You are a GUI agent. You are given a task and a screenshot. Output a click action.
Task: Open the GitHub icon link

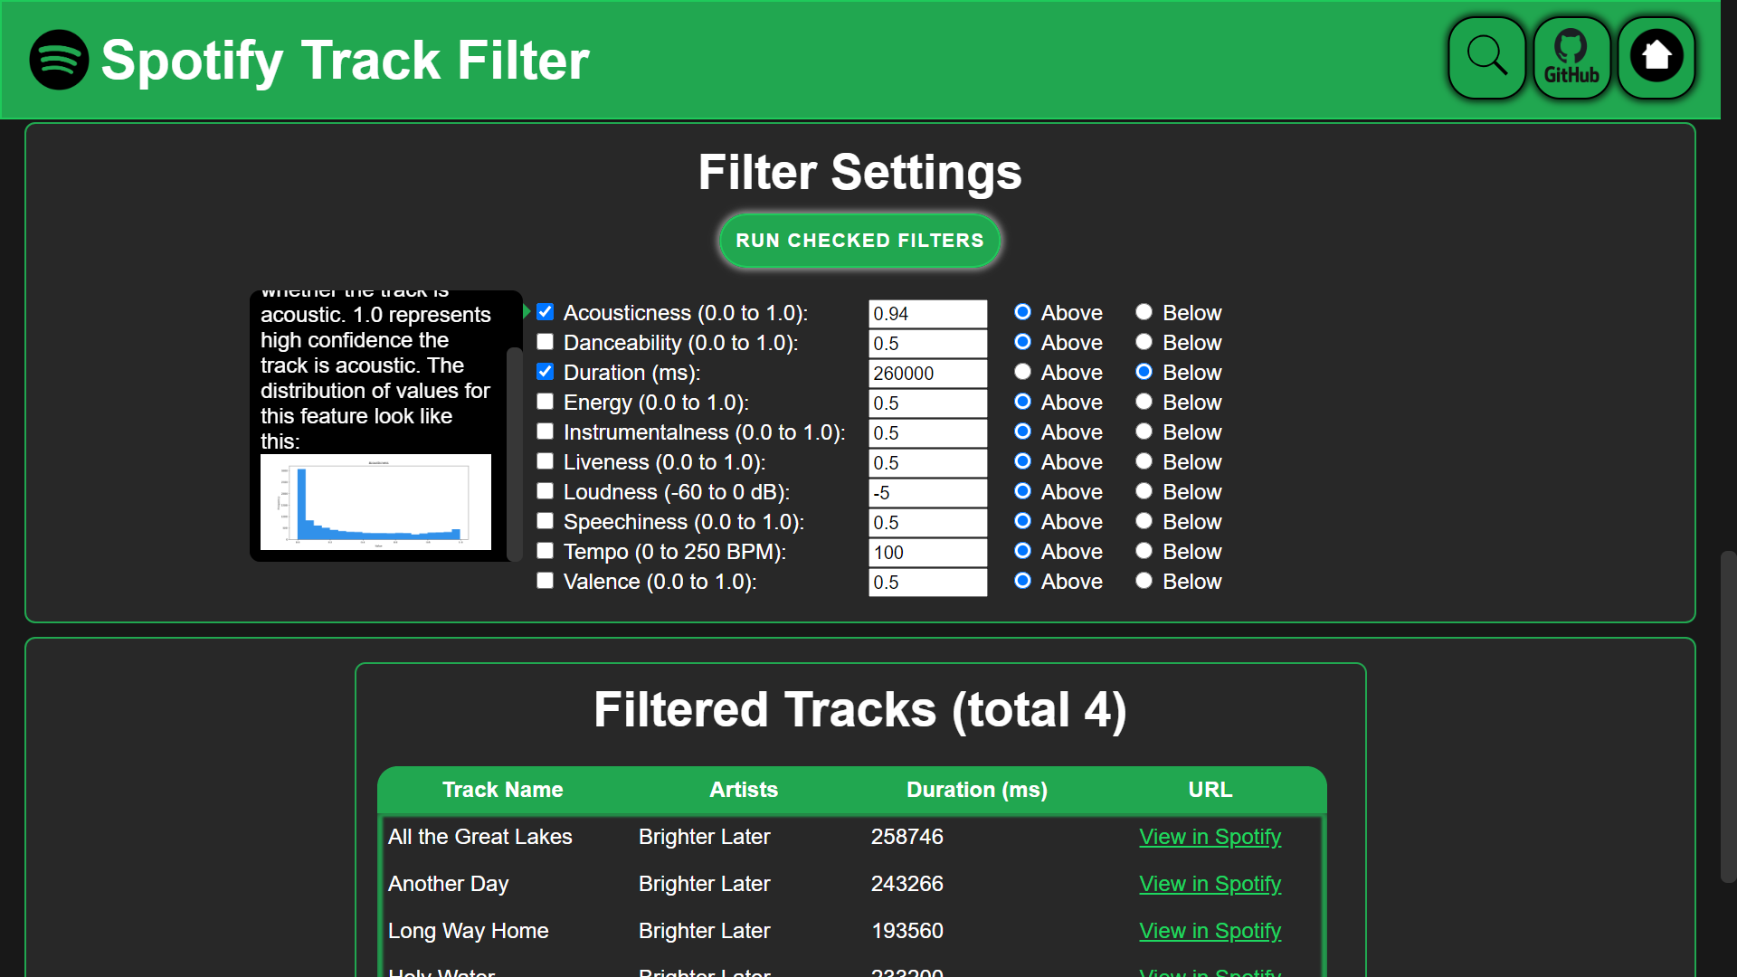(x=1571, y=58)
